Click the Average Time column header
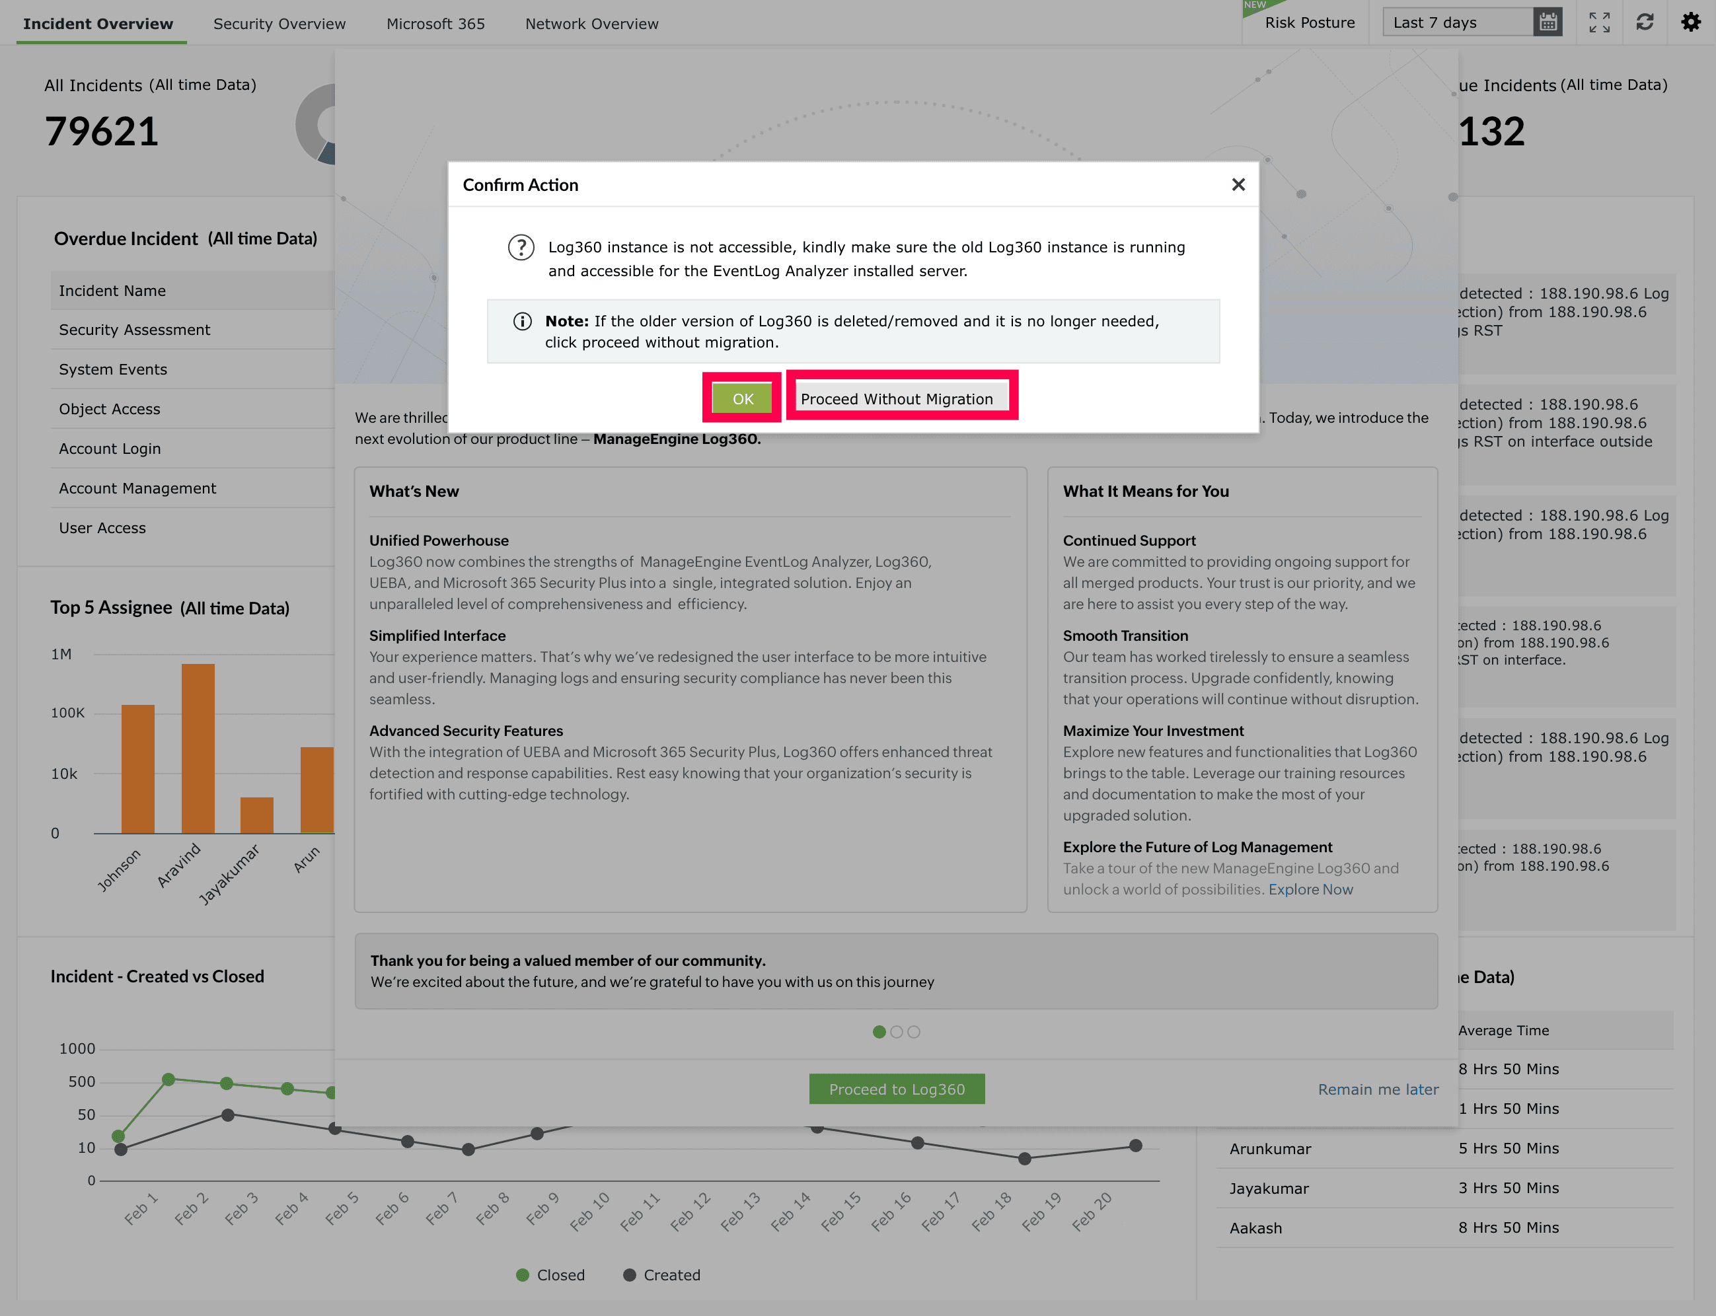 (1503, 1031)
